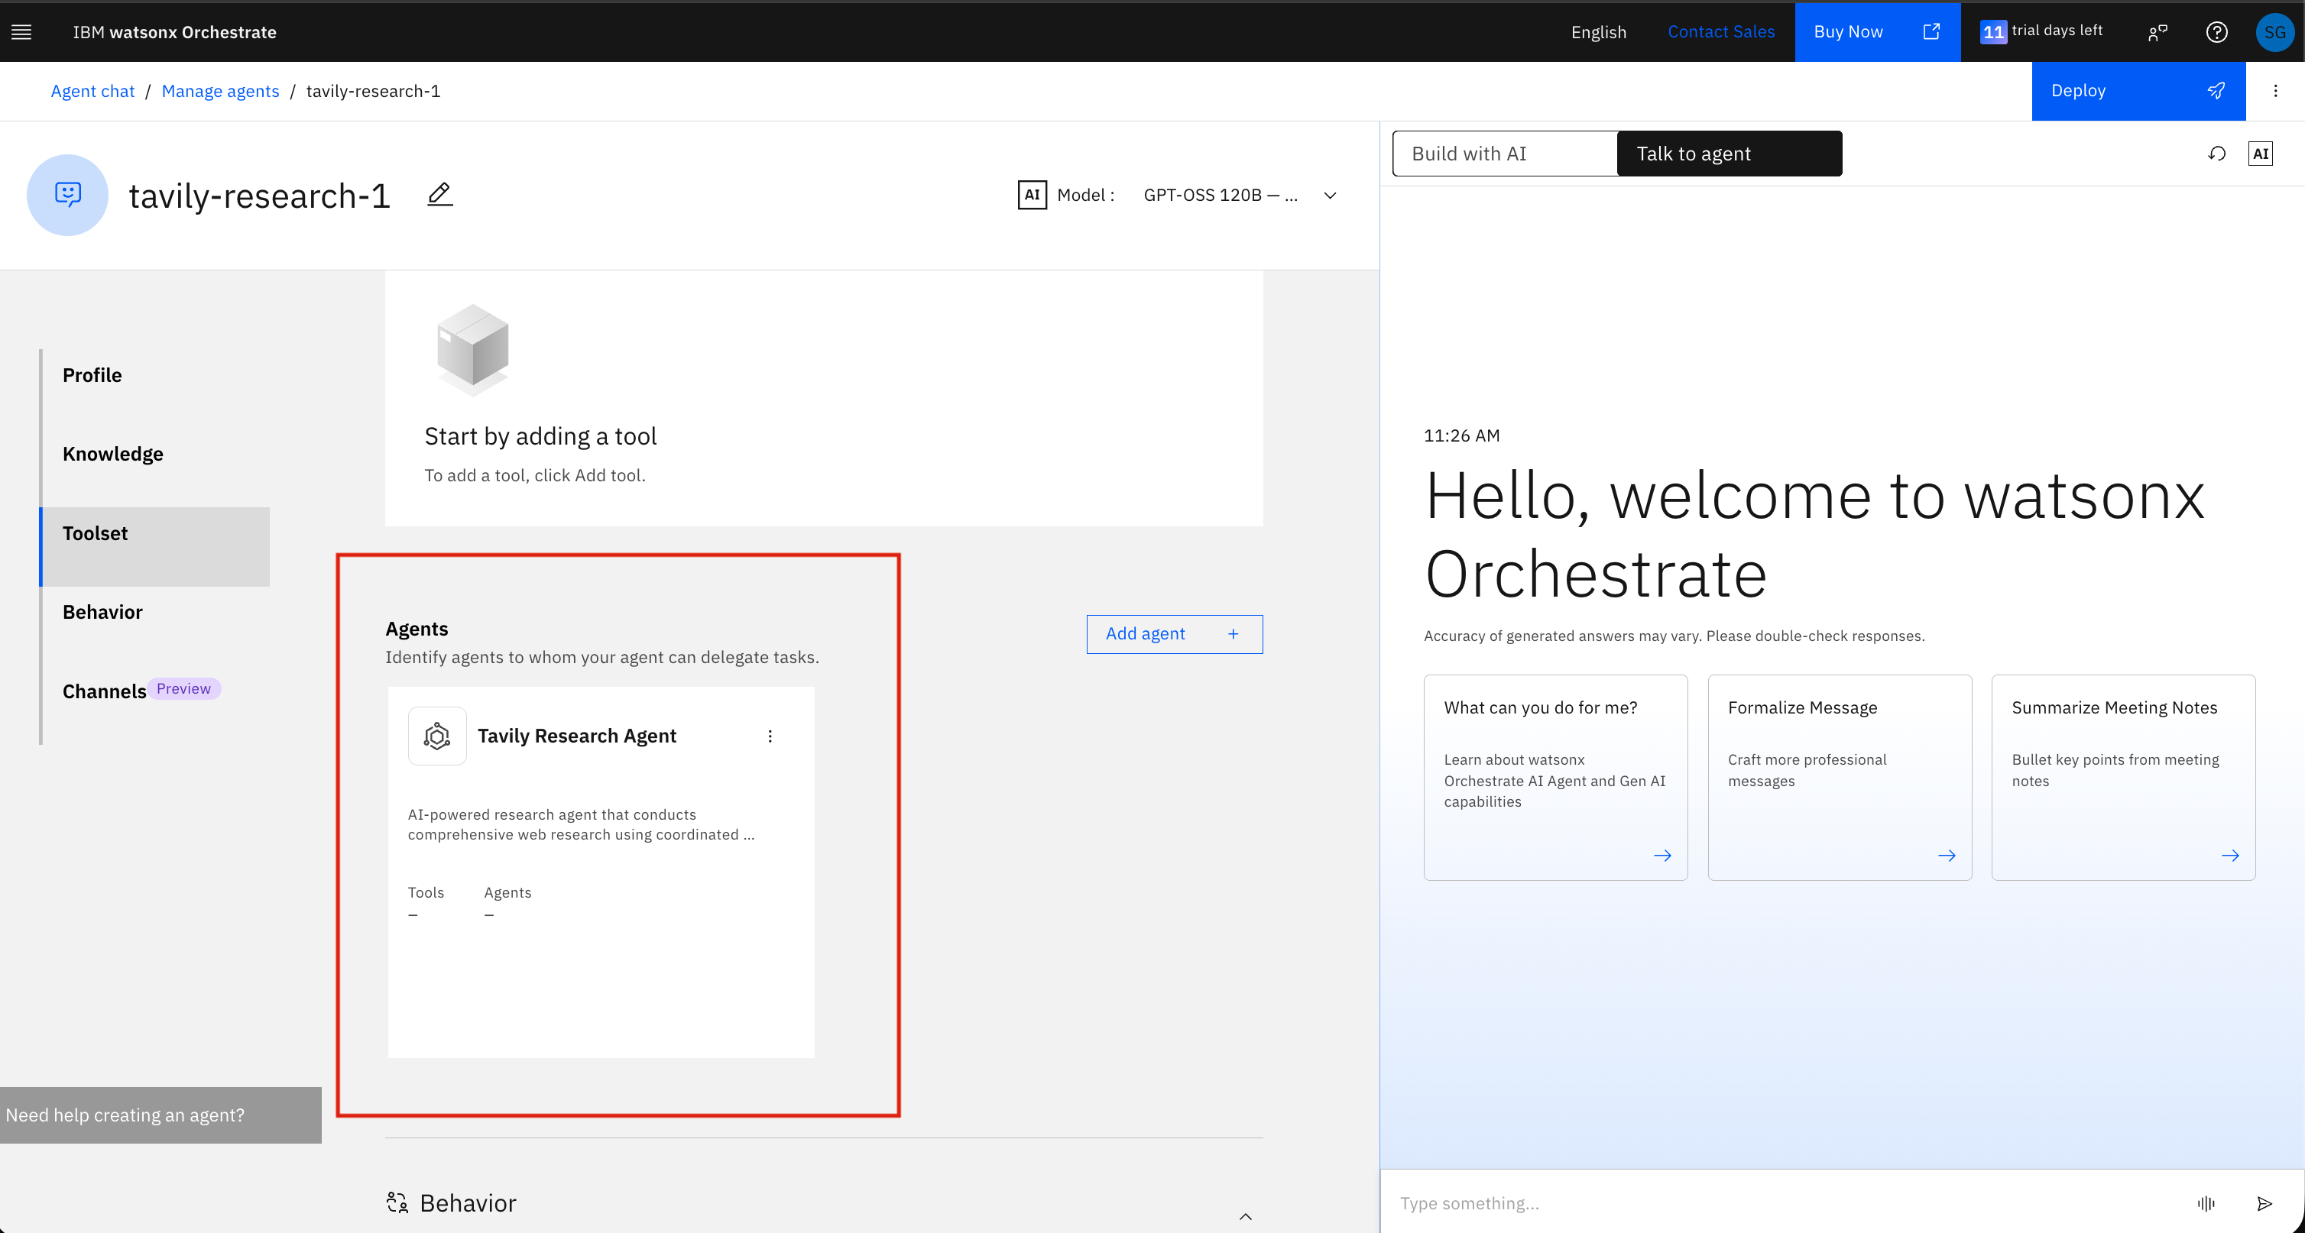
Task: Activate the voice input microphone
Action: click(2206, 1202)
